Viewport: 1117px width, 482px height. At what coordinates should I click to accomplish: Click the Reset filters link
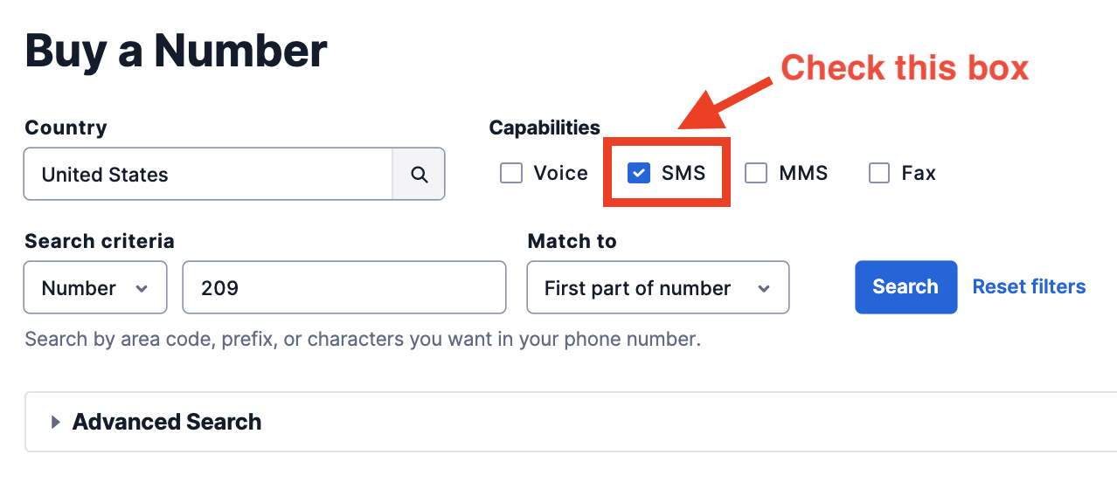click(x=1029, y=286)
